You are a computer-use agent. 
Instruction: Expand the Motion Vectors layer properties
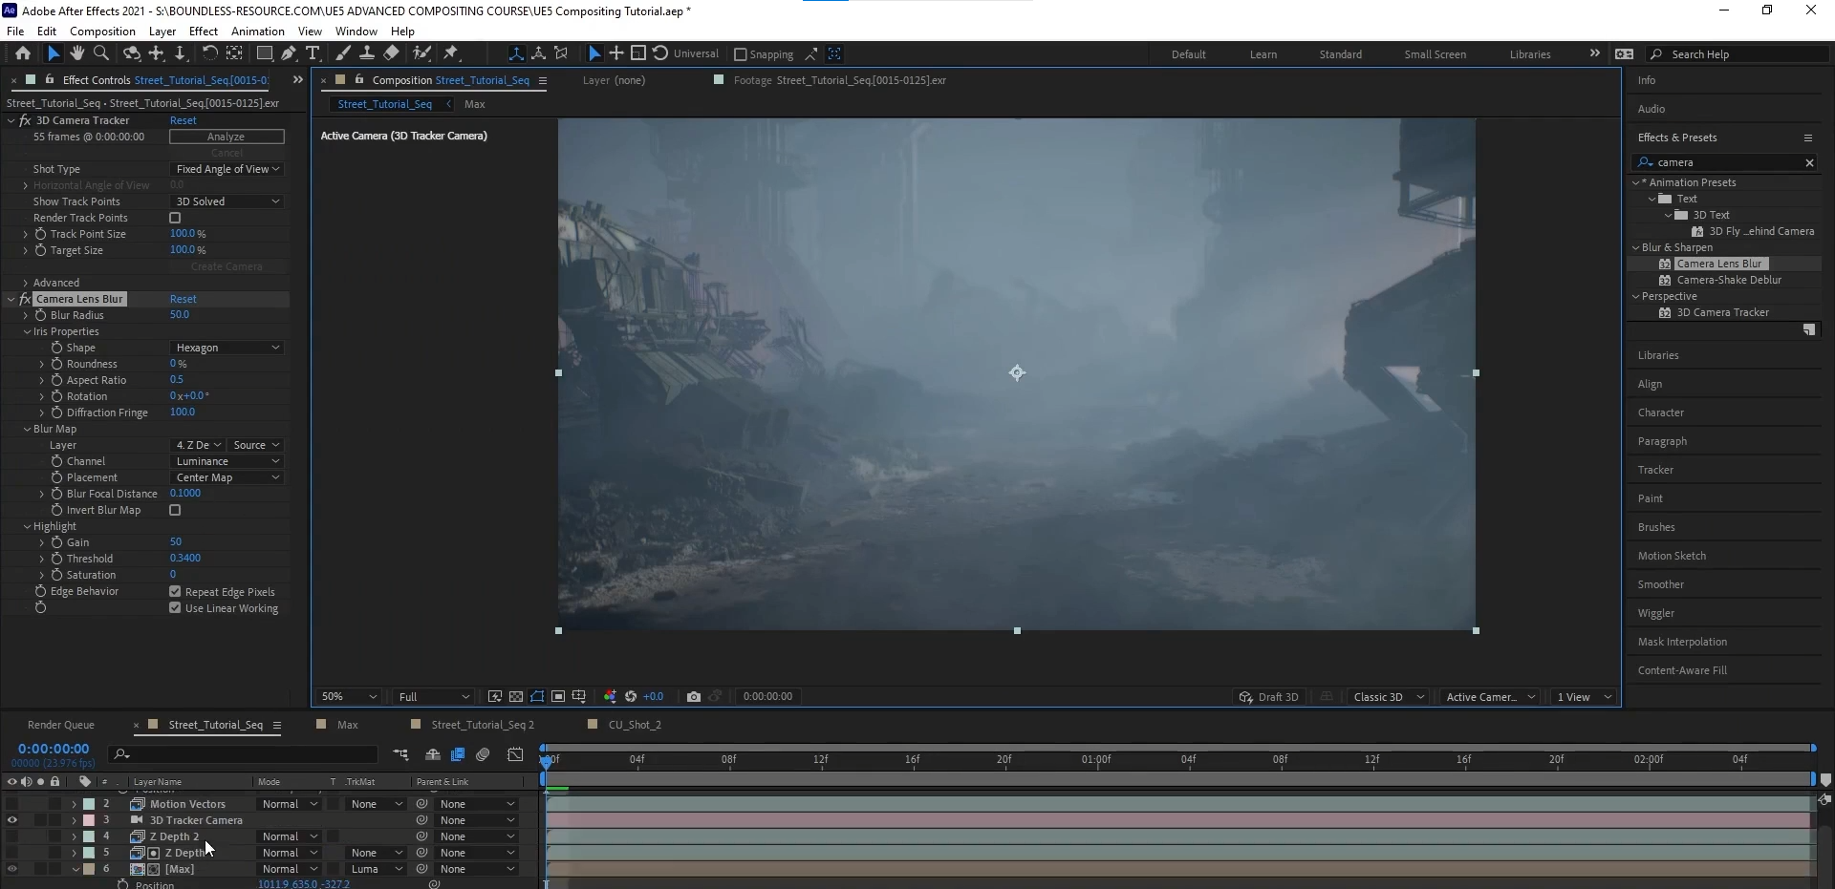pyautogui.click(x=74, y=804)
